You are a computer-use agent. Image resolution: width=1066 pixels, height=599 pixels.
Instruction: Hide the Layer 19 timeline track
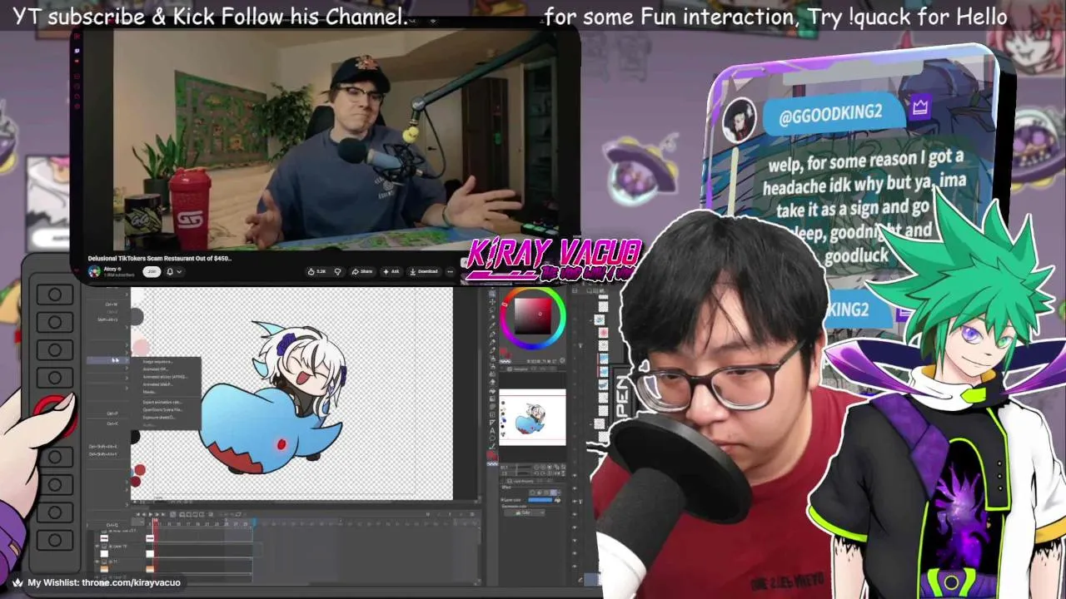tap(97, 547)
